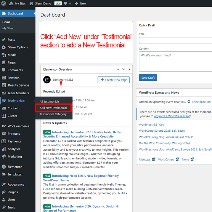Click the WordPress logo icon
The width and height of the screenshot is (212, 212).
pyautogui.click(x=4, y=3)
